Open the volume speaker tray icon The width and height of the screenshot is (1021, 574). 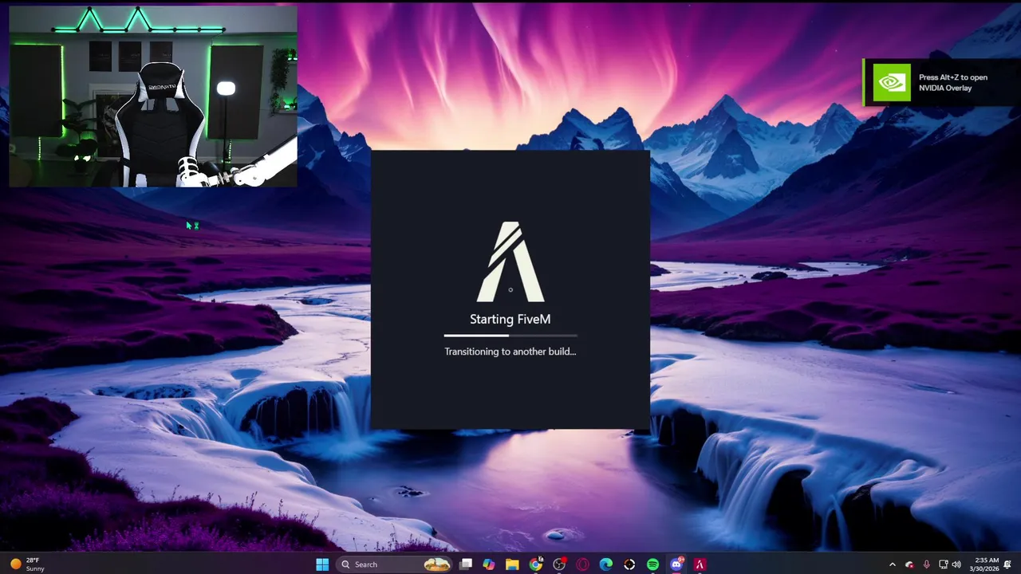point(956,564)
